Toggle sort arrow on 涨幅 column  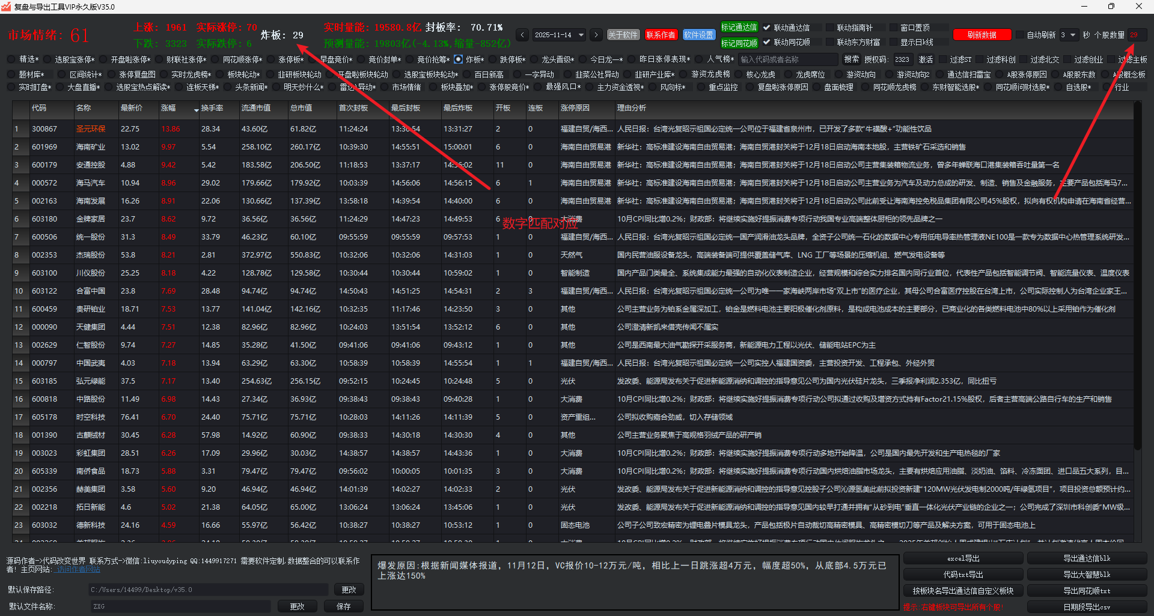pos(196,110)
